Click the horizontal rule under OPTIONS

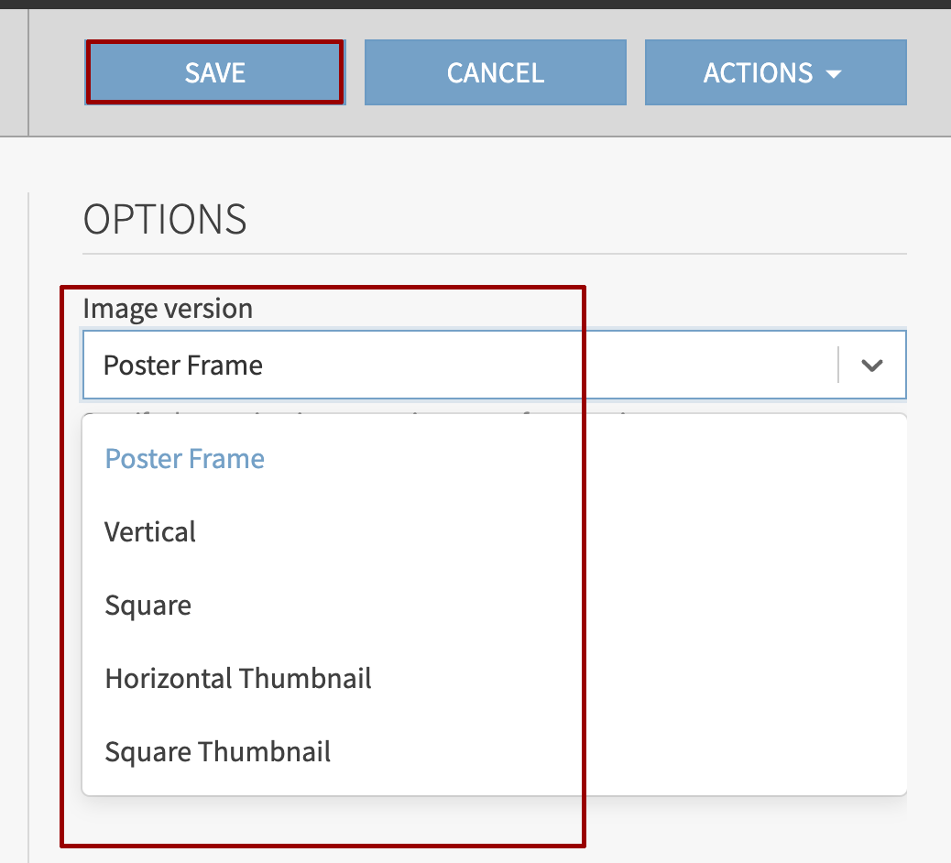coord(495,253)
